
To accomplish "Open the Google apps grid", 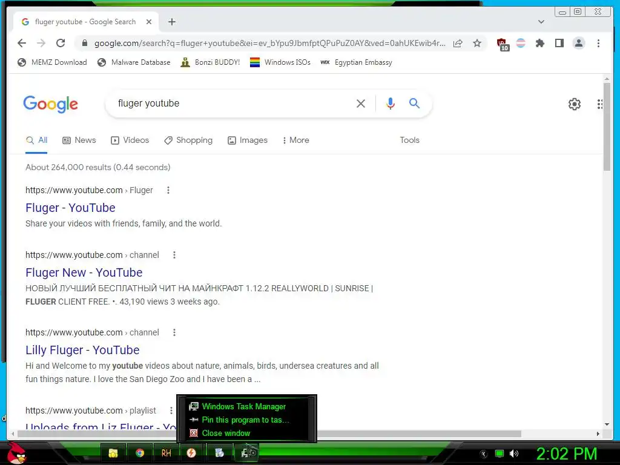I will tap(600, 104).
